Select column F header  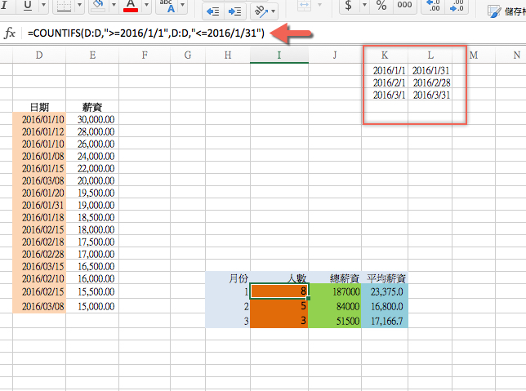(x=145, y=55)
